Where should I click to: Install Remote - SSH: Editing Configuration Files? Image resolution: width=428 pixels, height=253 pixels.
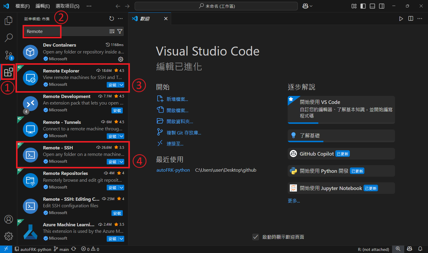coord(117,213)
